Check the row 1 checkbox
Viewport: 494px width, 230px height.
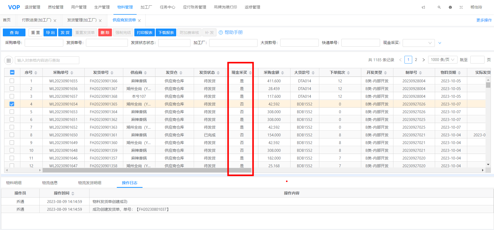(12, 81)
